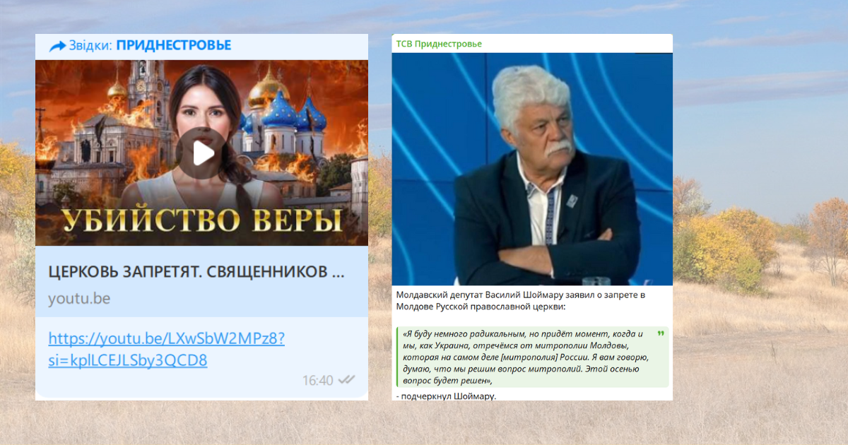
Task: Click the "Звідки:" label
Action: [91, 46]
